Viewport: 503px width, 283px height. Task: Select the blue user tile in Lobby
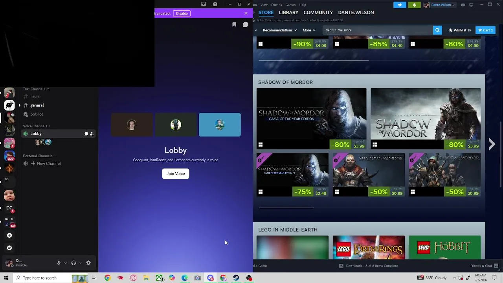(x=220, y=125)
